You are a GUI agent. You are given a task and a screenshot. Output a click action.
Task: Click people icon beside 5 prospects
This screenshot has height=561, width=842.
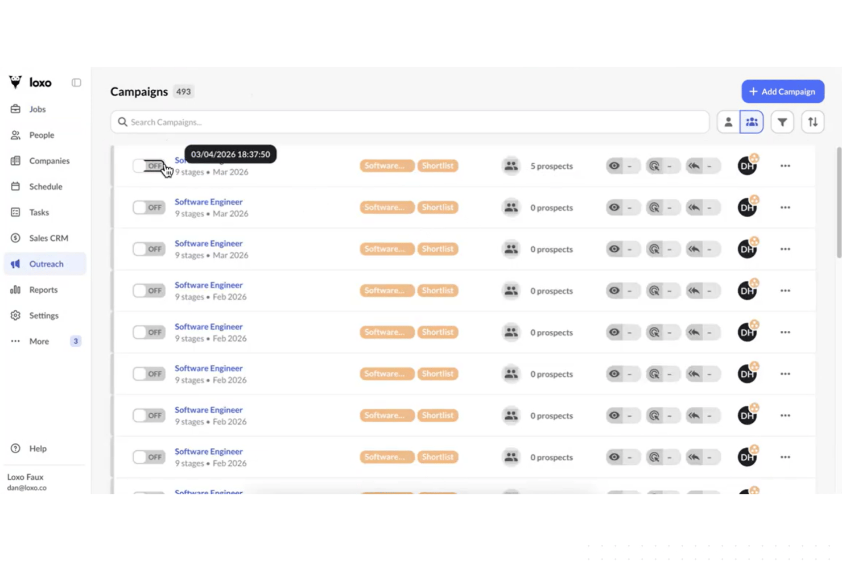(511, 166)
